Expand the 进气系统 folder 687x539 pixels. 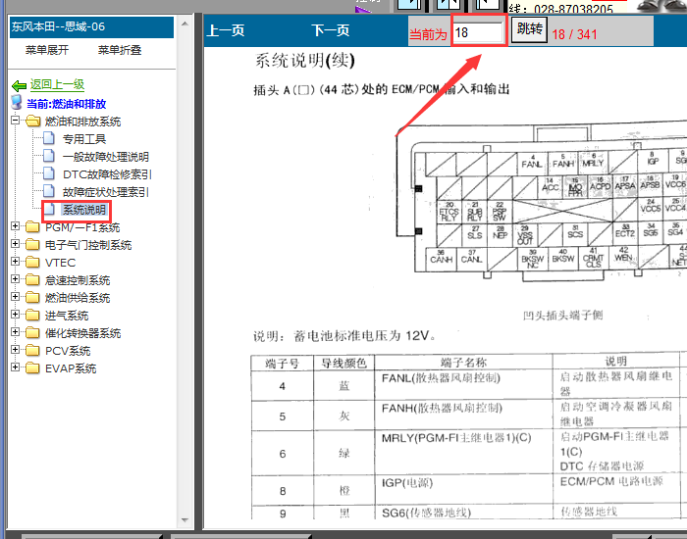[x=16, y=315]
